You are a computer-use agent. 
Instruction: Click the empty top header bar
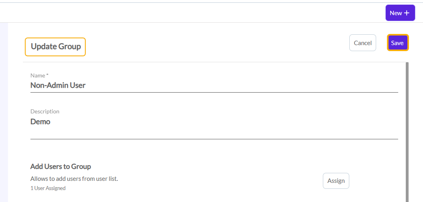(192, 13)
